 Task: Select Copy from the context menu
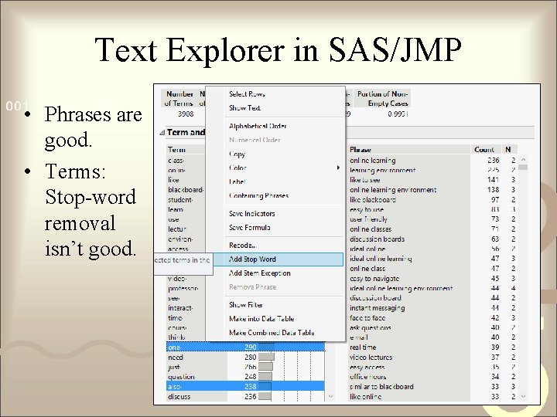pyautogui.click(x=237, y=154)
